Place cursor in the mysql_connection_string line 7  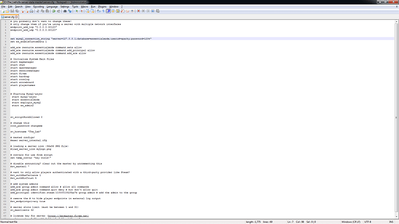pyautogui.click(x=81, y=39)
